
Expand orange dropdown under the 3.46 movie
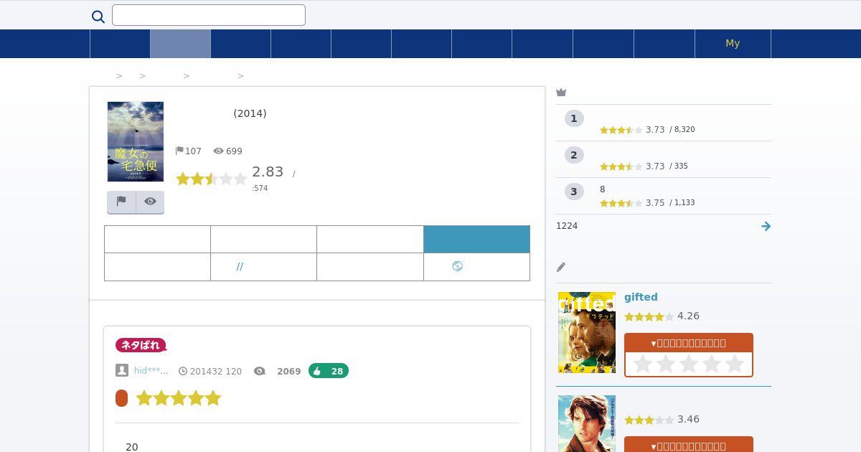pos(689,446)
